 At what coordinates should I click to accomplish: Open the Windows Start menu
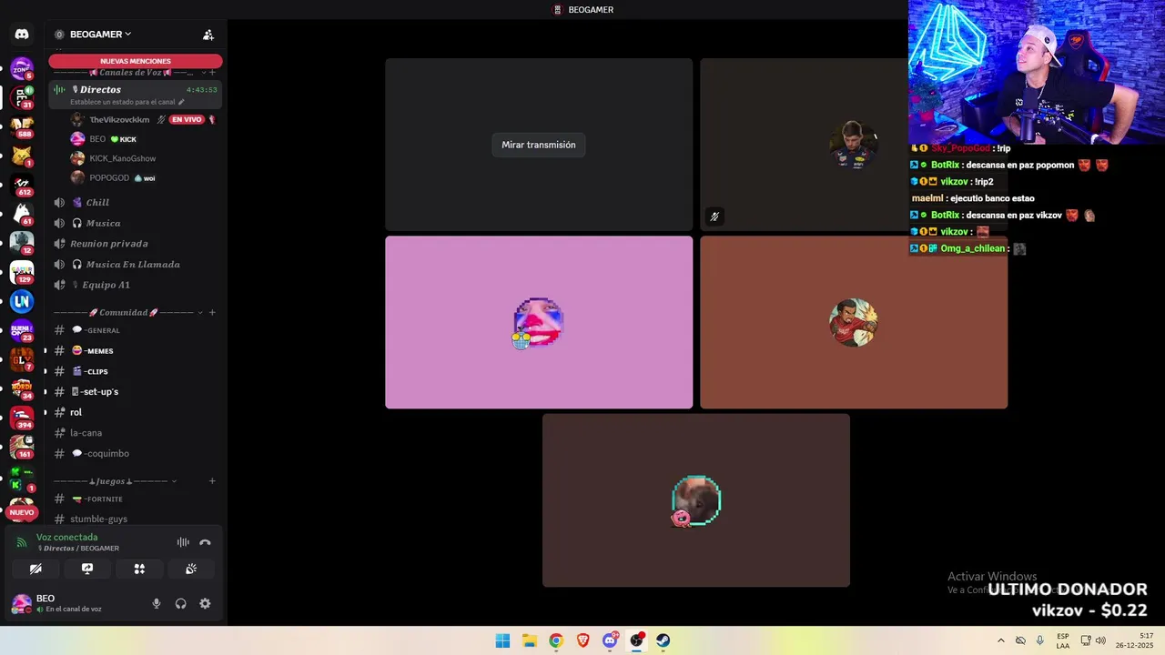click(502, 640)
